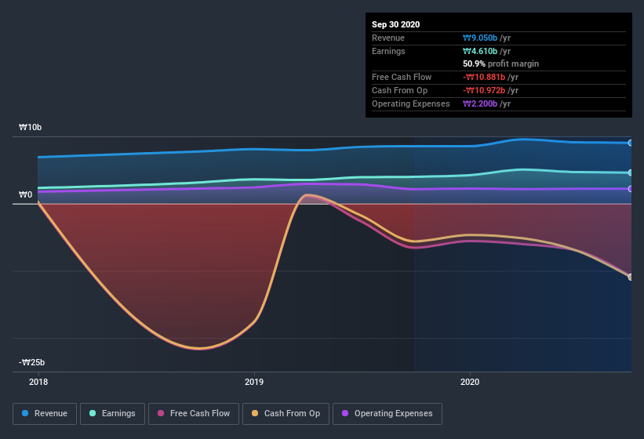
Task: Toggle the Operating Expenses legend button
Action: click(x=387, y=414)
